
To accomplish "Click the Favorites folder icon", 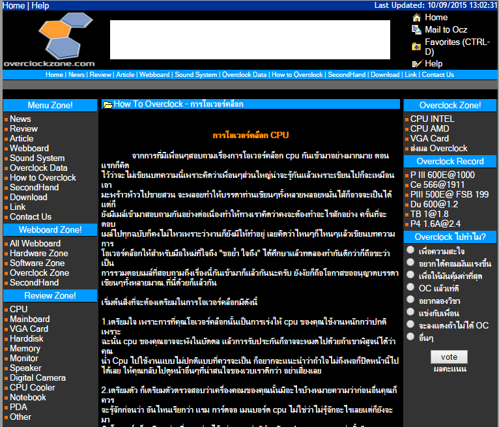I will [416, 47].
